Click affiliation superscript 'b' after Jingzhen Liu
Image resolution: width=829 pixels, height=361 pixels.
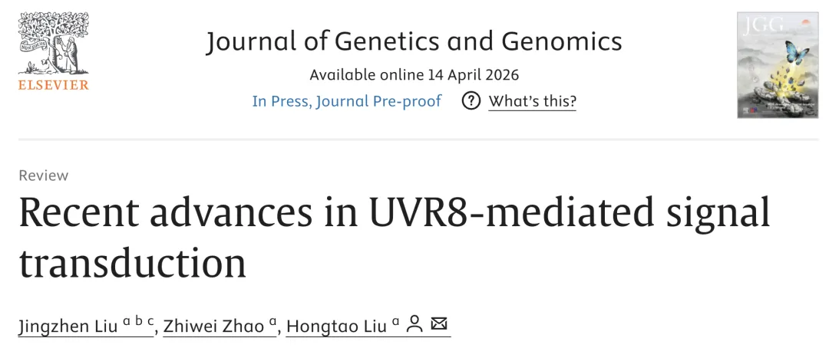tap(138, 320)
